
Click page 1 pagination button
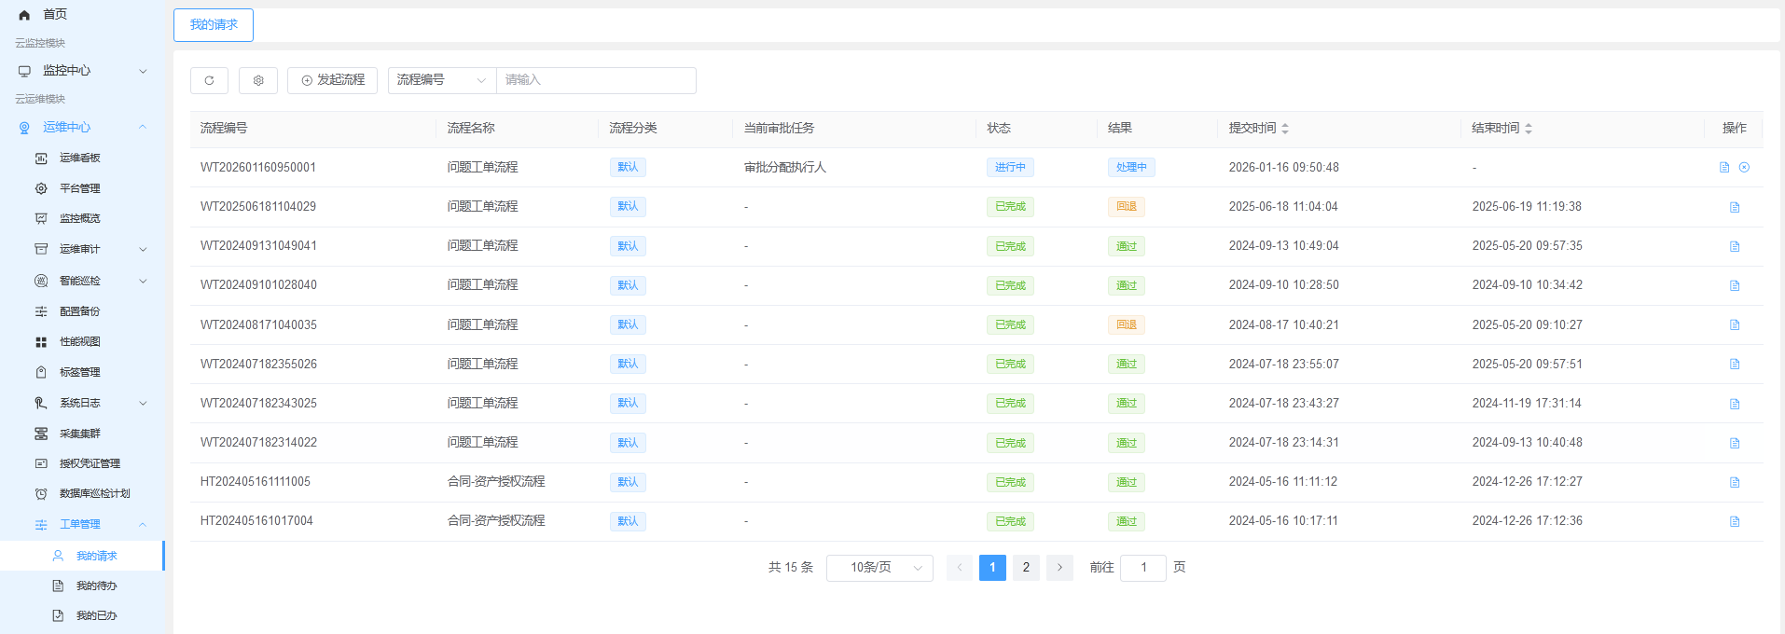point(992,568)
